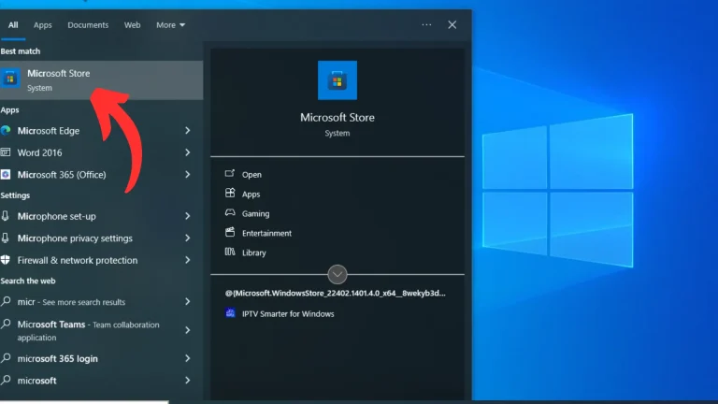The width and height of the screenshot is (718, 404).
Task: Click Library in Microsoft Store actions
Action: (253, 252)
